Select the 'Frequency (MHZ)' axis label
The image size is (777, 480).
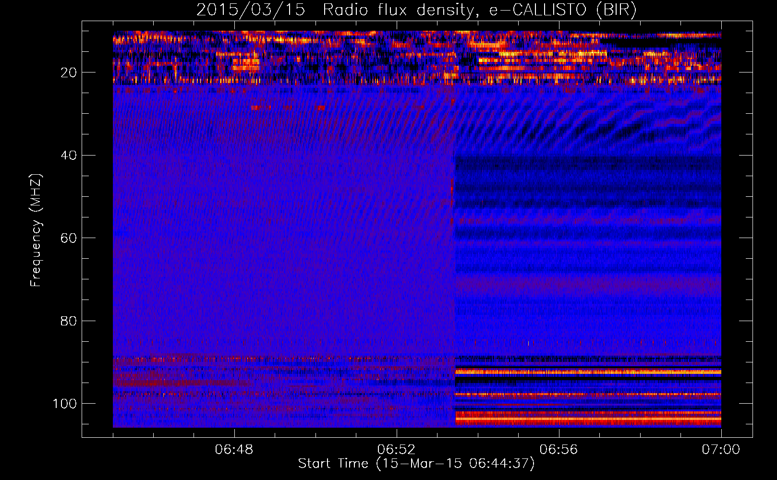click(x=36, y=230)
